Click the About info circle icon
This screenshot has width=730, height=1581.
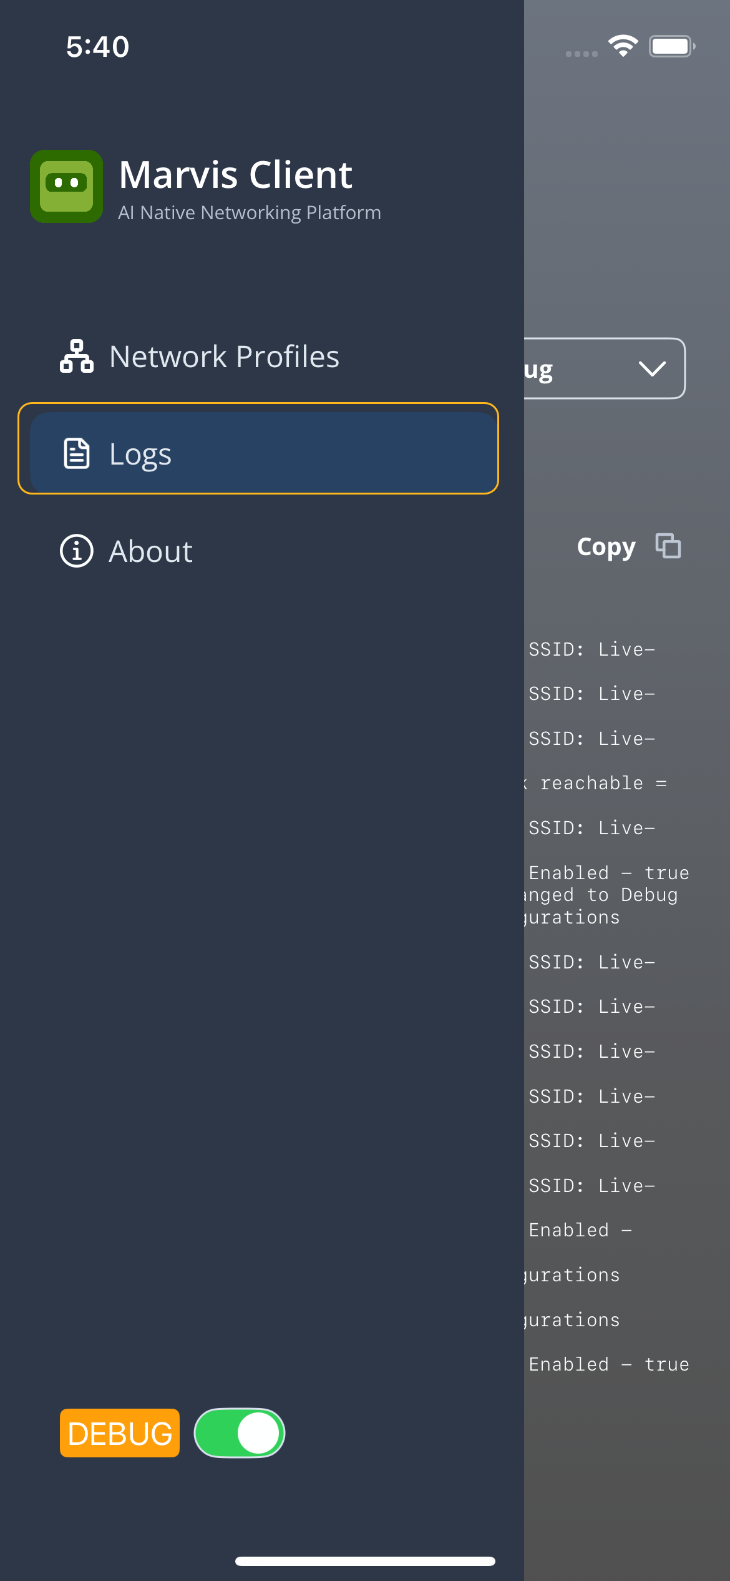pos(77,551)
